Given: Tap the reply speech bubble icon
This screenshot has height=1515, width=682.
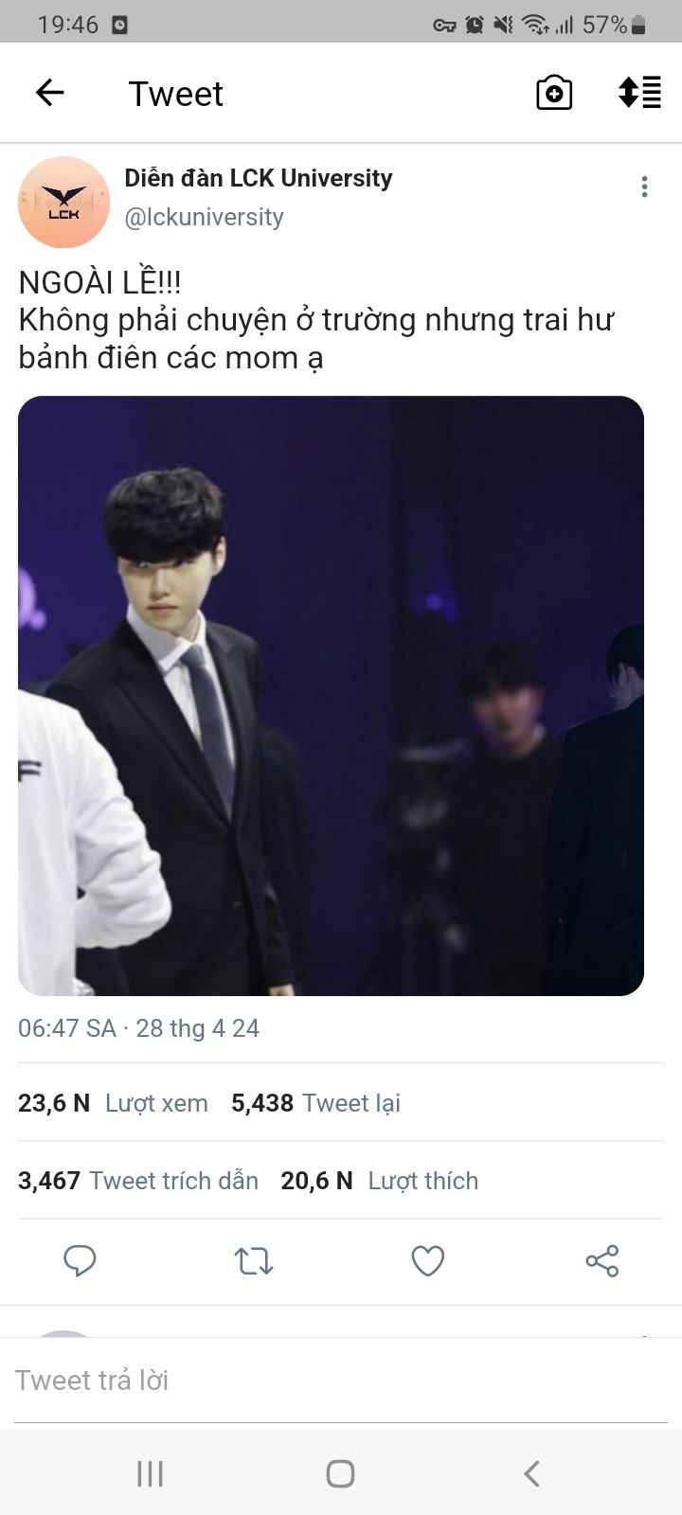Looking at the screenshot, I should point(80,1260).
